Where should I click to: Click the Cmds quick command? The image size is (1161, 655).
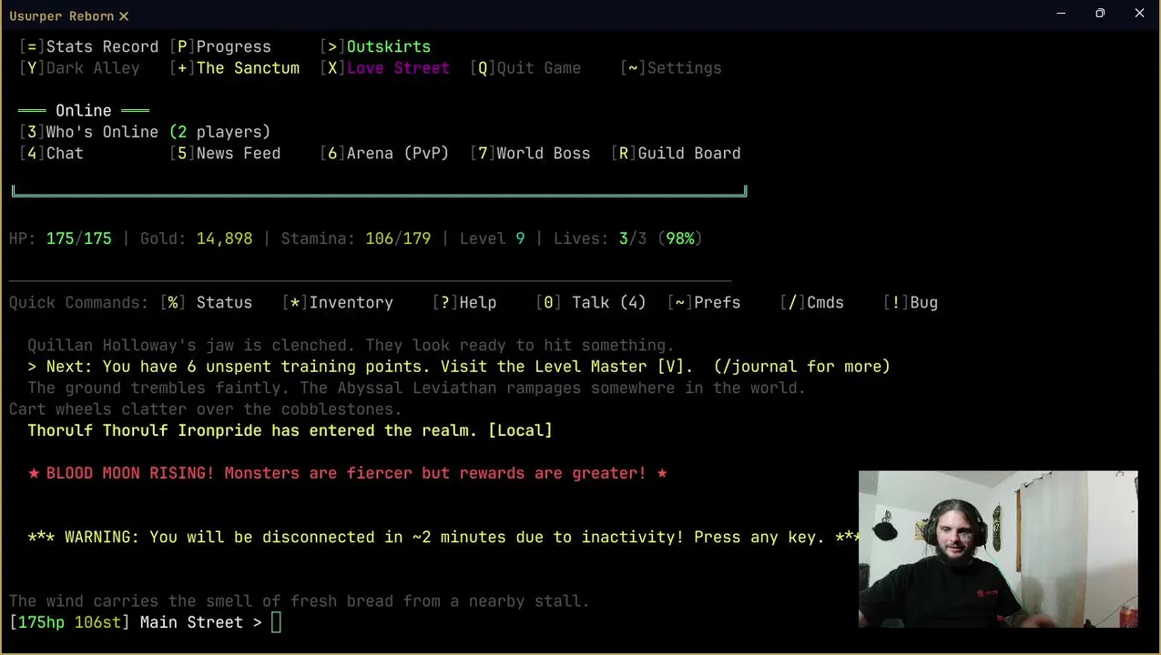tap(811, 303)
